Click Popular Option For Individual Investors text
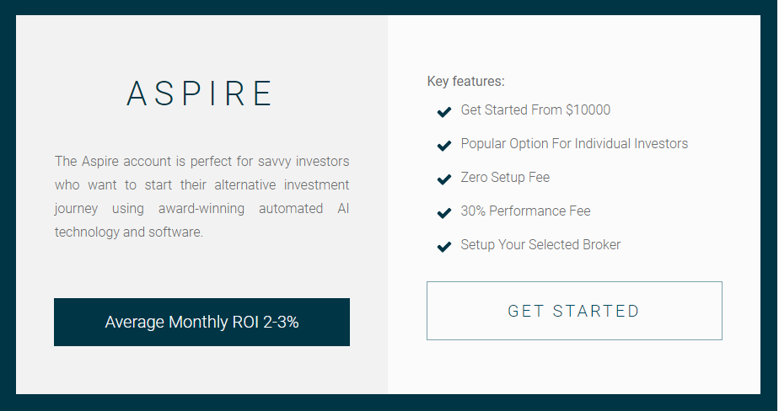The height and width of the screenshot is (411, 779). coord(574,144)
